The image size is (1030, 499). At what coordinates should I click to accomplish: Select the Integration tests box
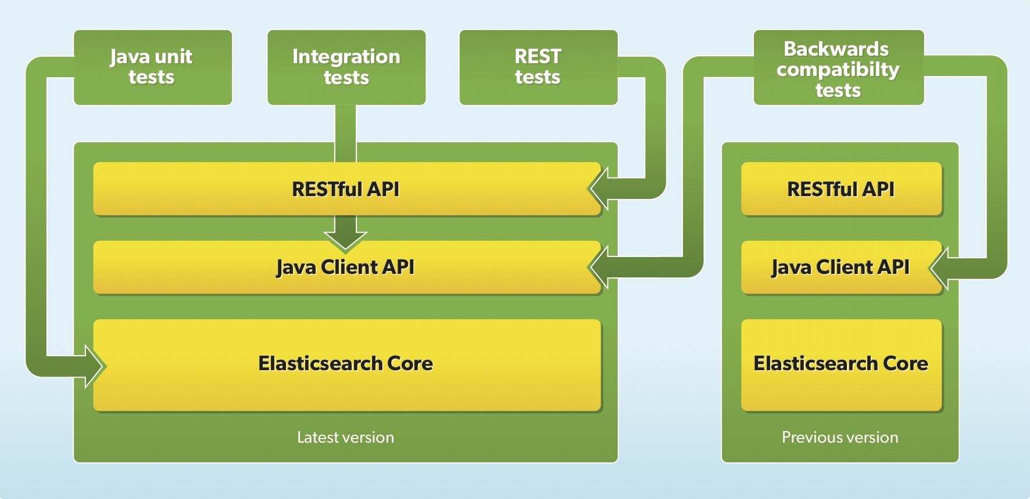coord(346,67)
